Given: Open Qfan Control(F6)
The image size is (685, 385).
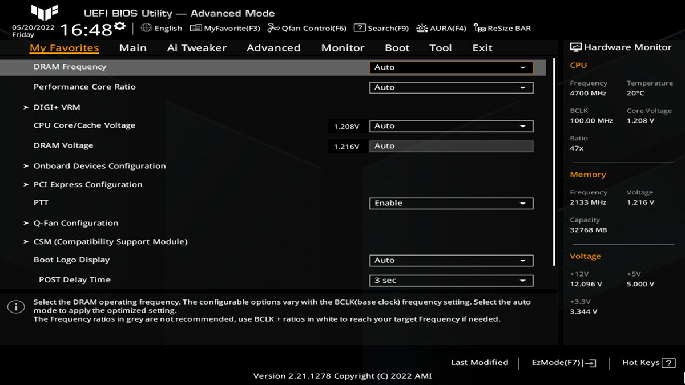Looking at the screenshot, I should pyautogui.click(x=307, y=28).
